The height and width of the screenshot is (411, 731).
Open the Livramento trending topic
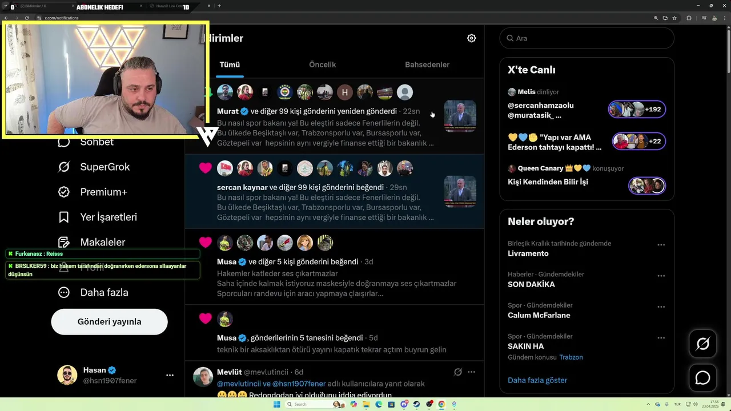528,253
